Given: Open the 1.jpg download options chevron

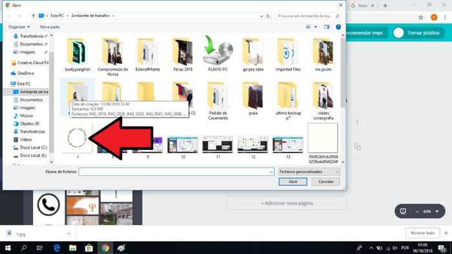Looking at the screenshot, I should 68,233.
